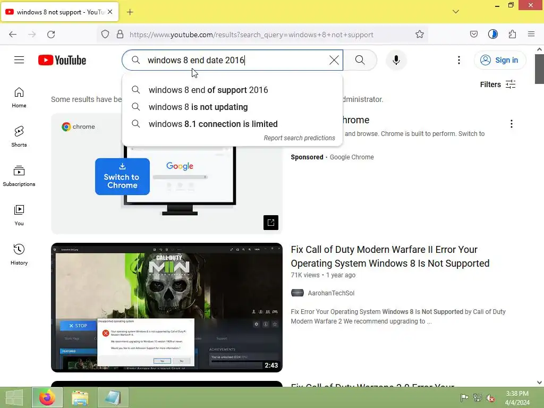Open the Google Chrome sponsor link
This screenshot has height=408, width=544.
[352, 157]
